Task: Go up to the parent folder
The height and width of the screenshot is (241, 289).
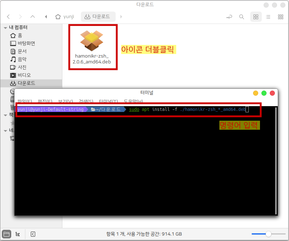Action: click(x=33, y=17)
